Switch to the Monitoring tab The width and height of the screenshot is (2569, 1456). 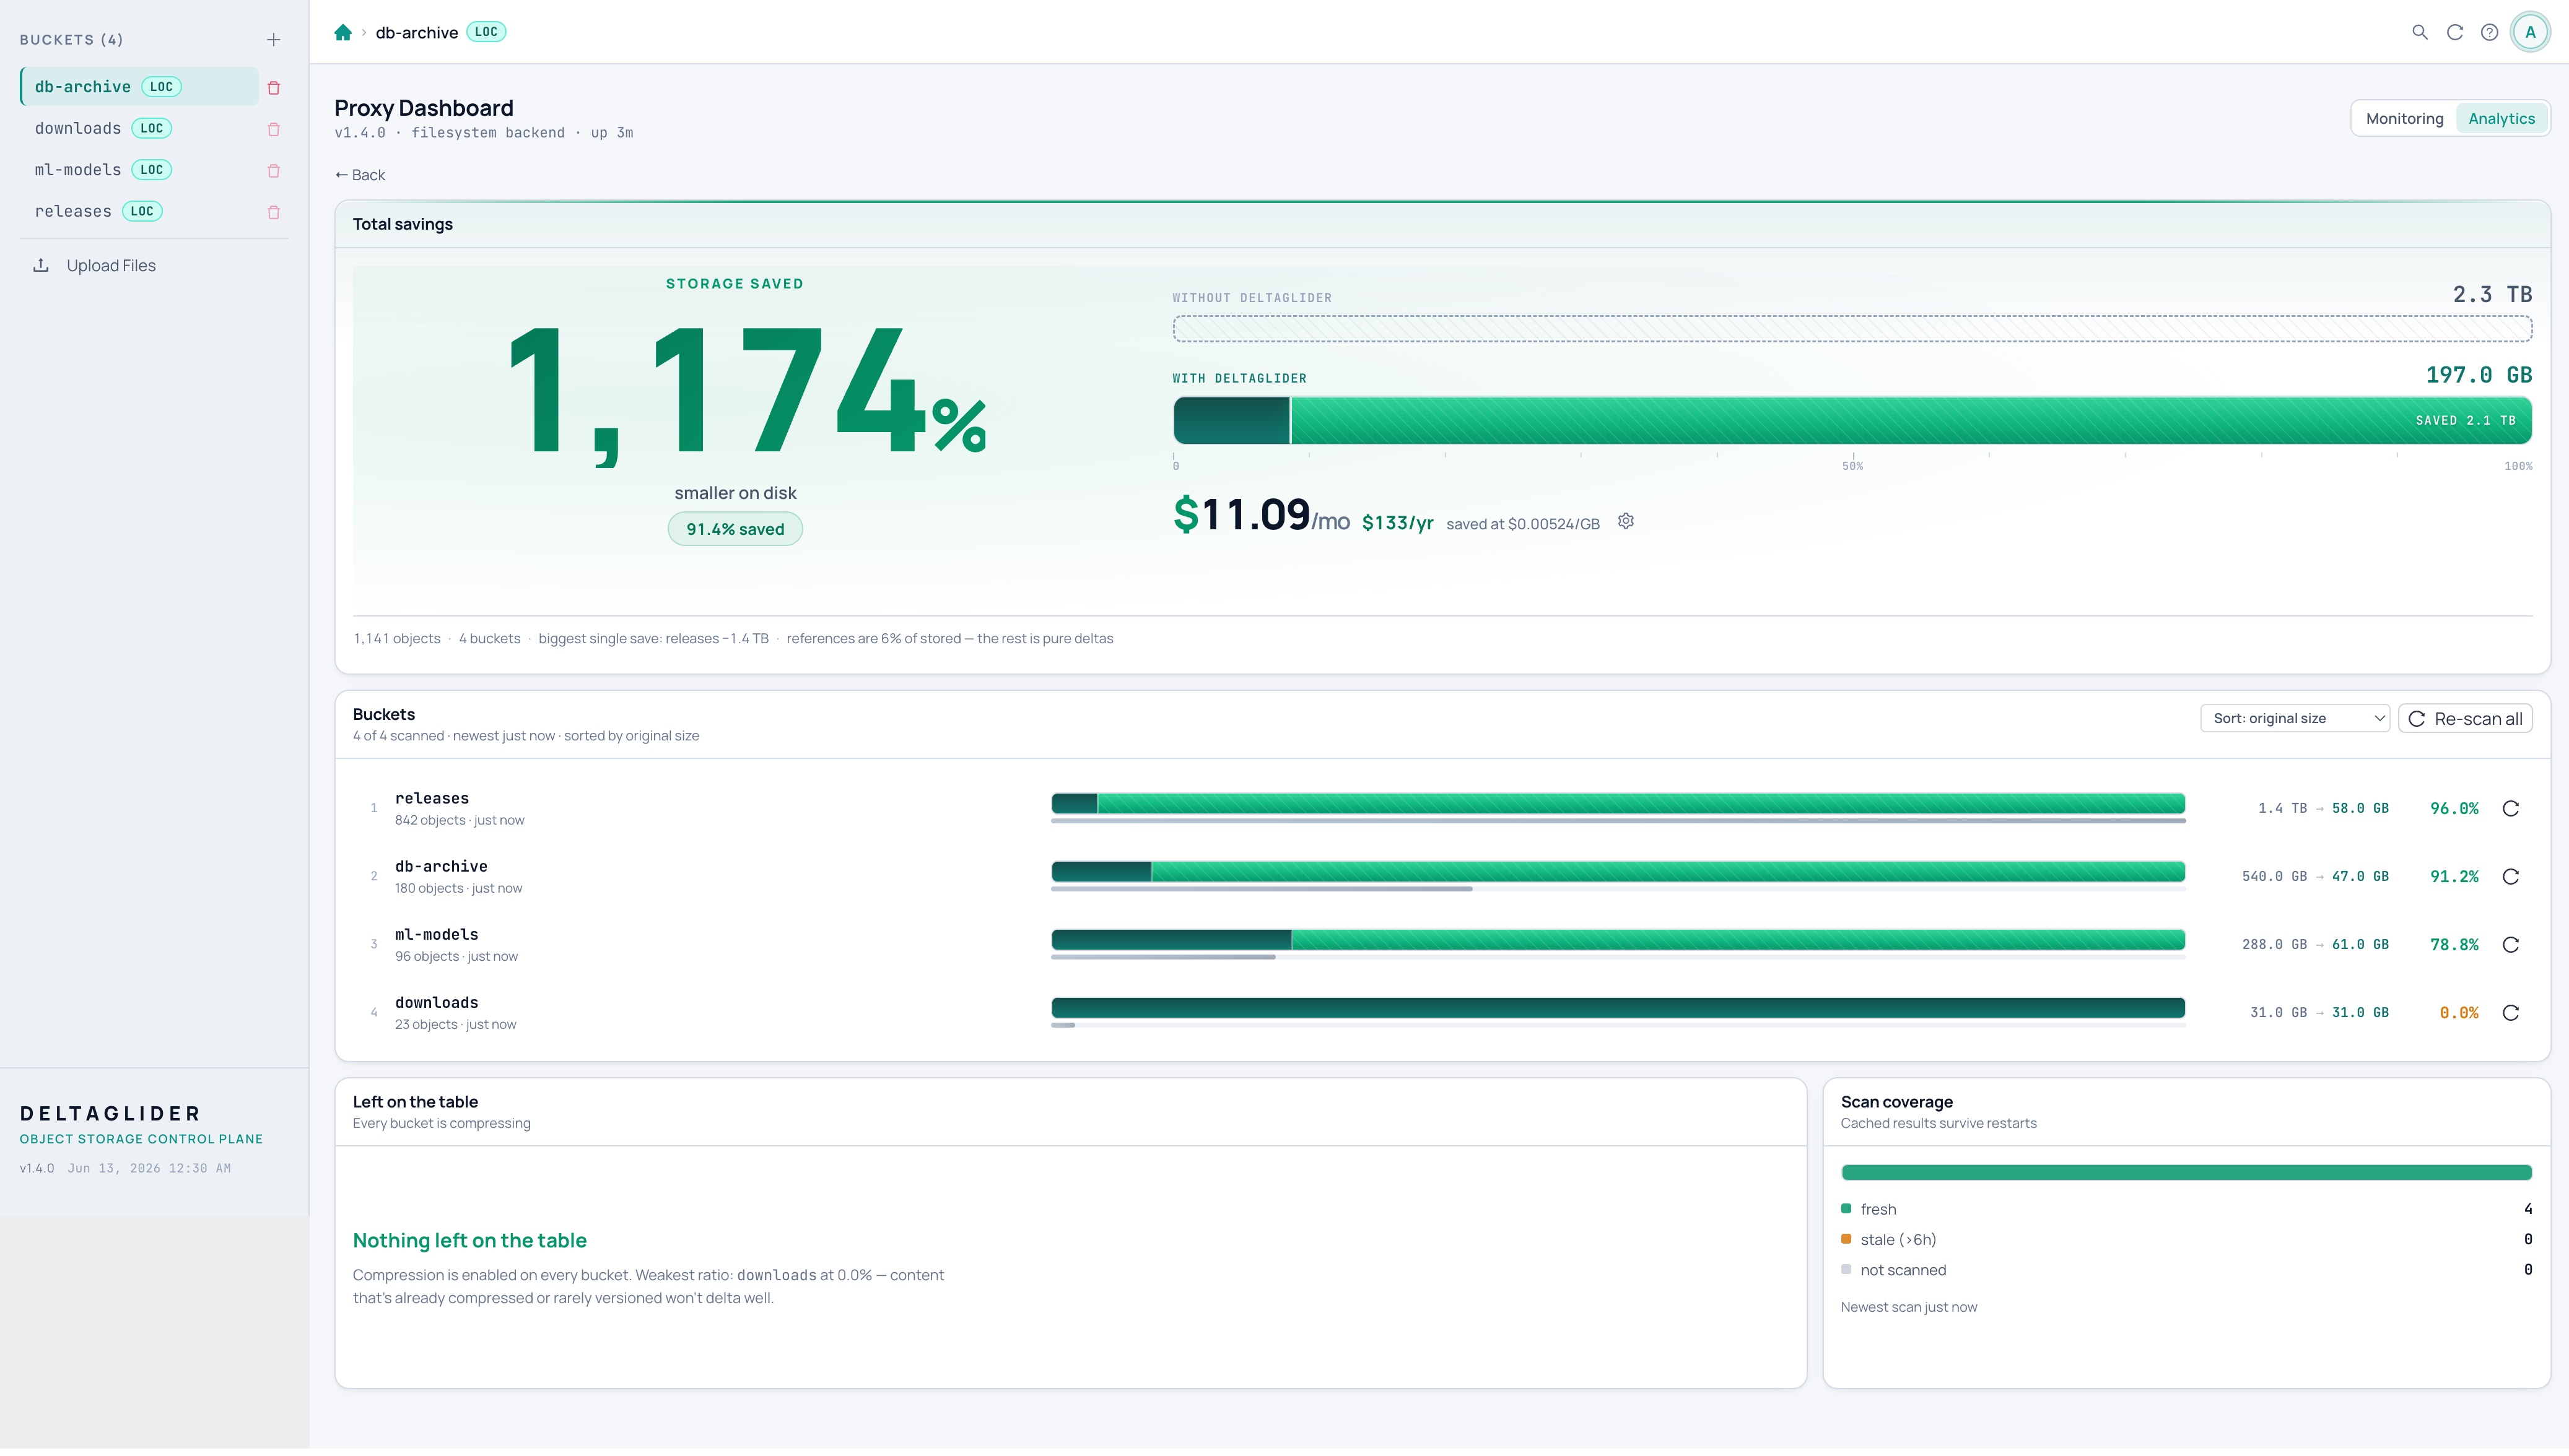[x=2404, y=118]
